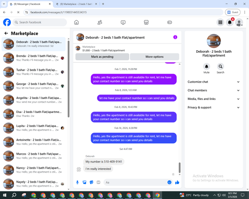Open conversation information purple icon

[x=175, y=37]
